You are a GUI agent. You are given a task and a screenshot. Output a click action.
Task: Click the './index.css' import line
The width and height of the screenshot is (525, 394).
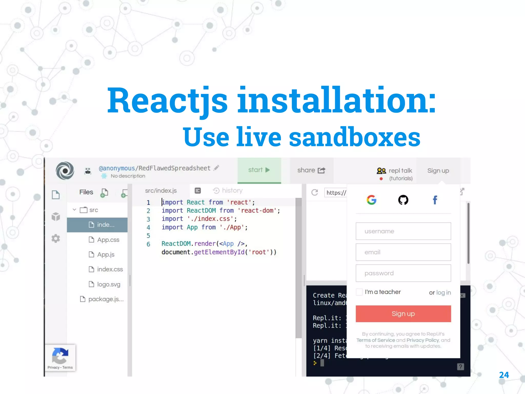199,219
